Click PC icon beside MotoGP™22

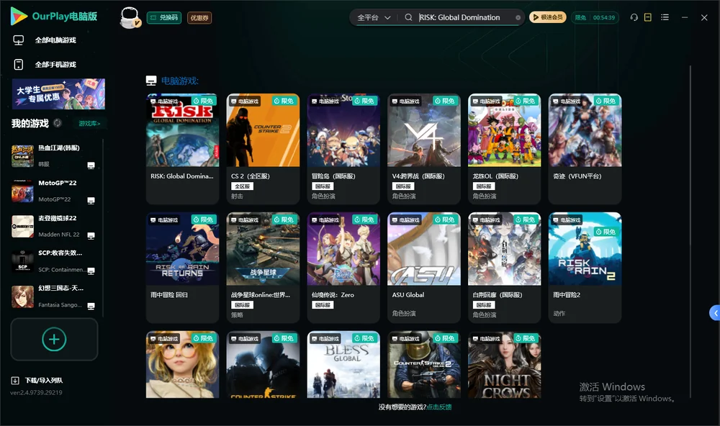click(x=91, y=201)
